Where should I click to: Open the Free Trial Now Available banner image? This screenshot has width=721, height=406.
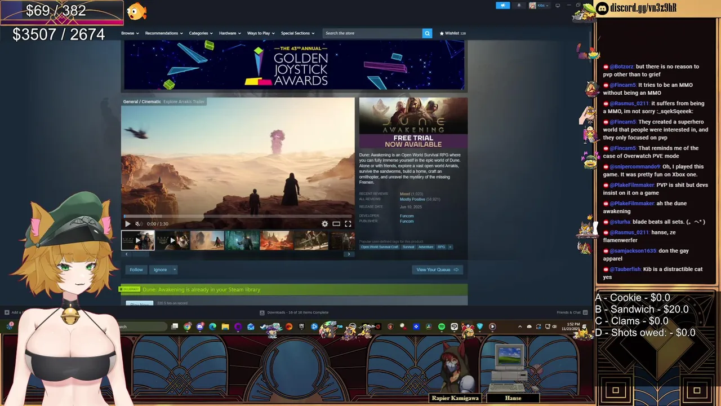click(413, 123)
